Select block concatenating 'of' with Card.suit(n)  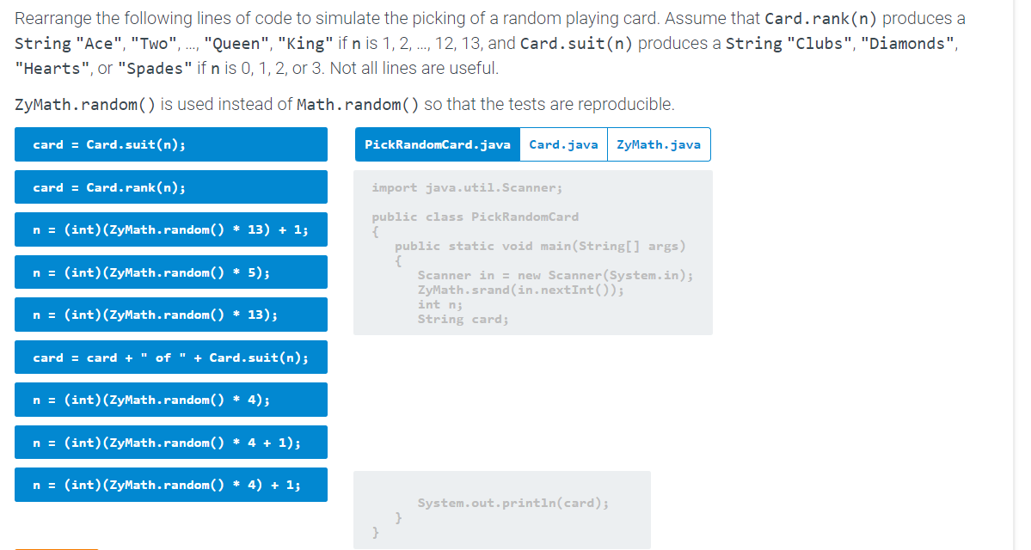(x=171, y=357)
